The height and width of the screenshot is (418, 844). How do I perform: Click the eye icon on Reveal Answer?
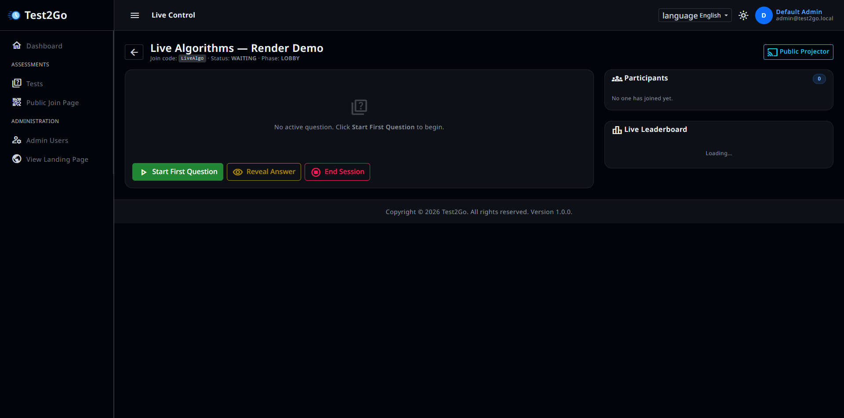pos(238,172)
